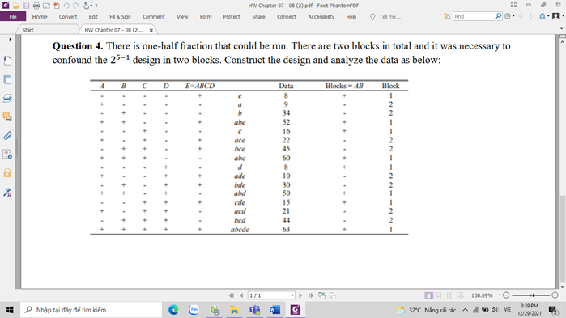Image resolution: width=566 pixels, height=318 pixels.
Task: Switch to the Home ribbon tab
Action: click(40, 16)
